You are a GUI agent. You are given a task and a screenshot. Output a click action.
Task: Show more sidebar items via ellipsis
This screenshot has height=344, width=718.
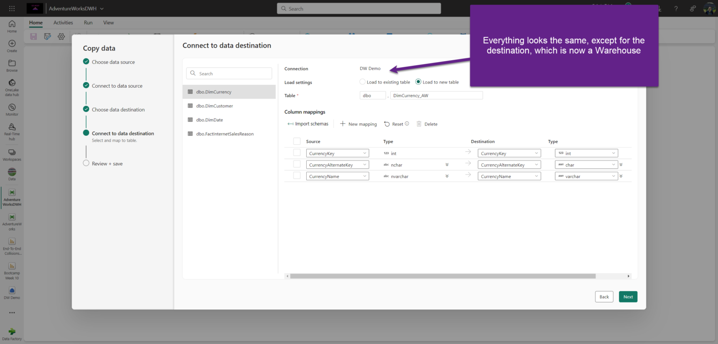[12, 313]
